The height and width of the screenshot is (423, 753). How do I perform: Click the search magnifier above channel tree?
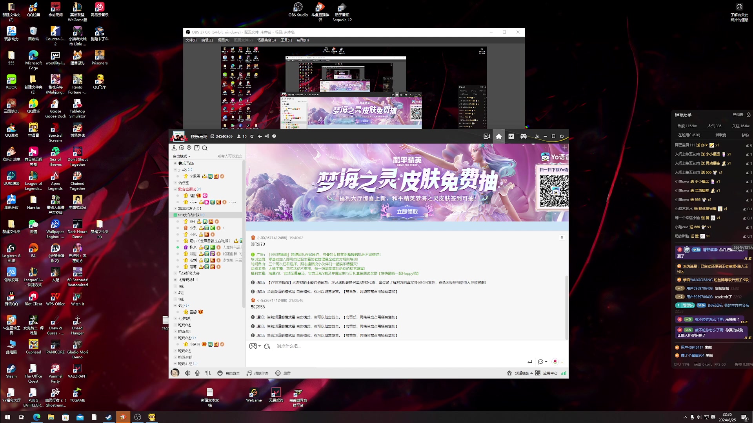205,148
